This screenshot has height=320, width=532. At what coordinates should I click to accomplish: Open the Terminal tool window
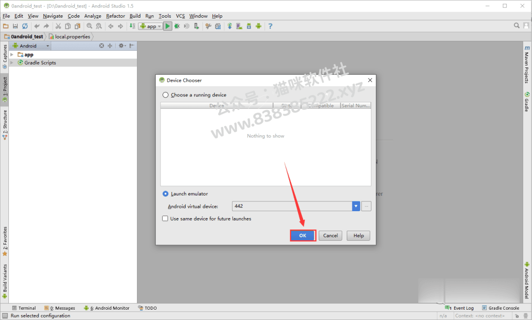click(24, 308)
